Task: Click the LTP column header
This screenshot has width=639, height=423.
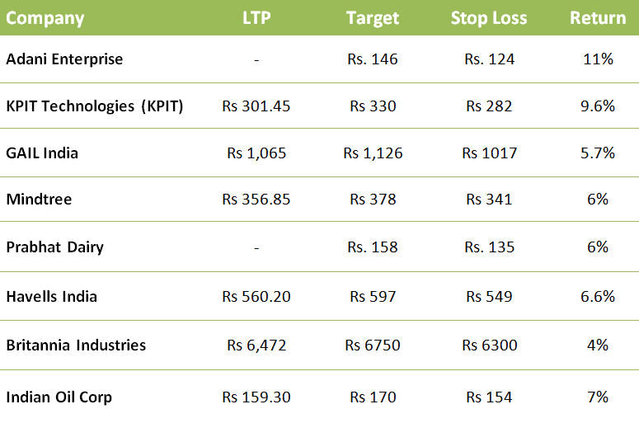Action: click(x=256, y=17)
